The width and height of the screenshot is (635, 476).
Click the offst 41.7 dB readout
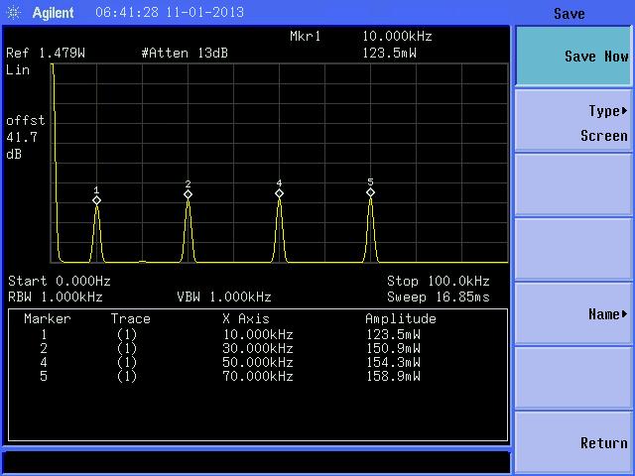click(x=25, y=137)
